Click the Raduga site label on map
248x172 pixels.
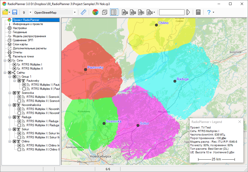click(x=182, y=79)
